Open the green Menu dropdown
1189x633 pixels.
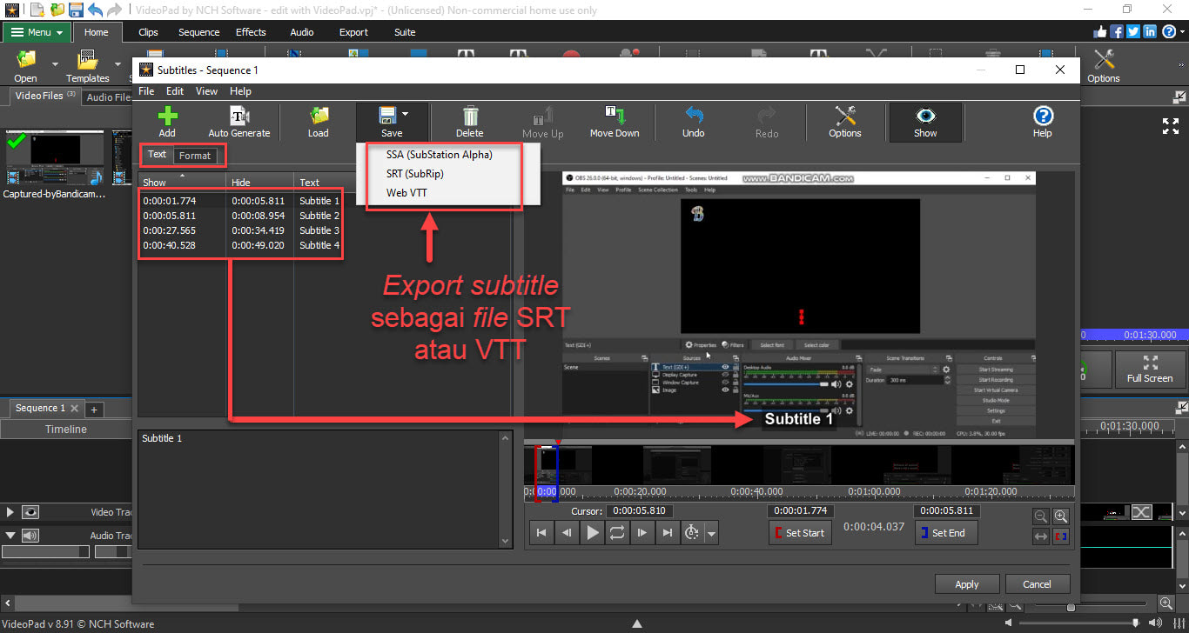[x=37, y=32]
